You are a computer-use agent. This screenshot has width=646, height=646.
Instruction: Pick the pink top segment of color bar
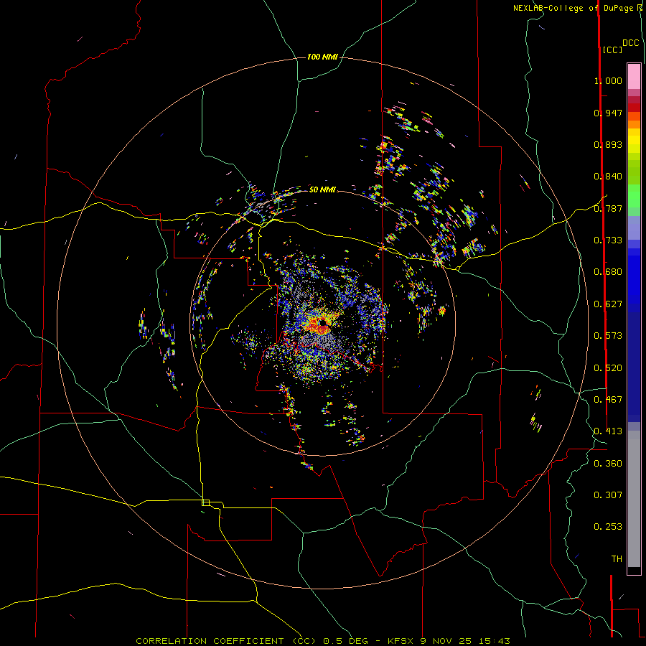pos(634,76)
